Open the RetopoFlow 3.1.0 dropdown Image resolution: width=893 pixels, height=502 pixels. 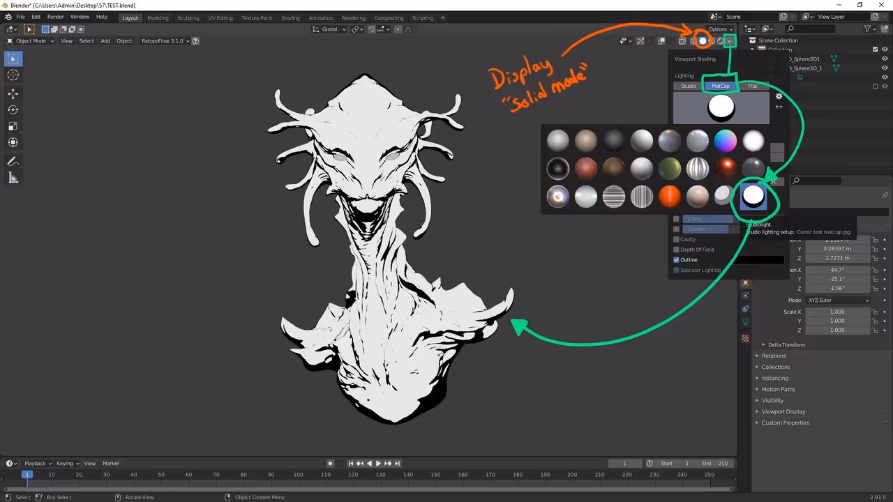point(164,41)
